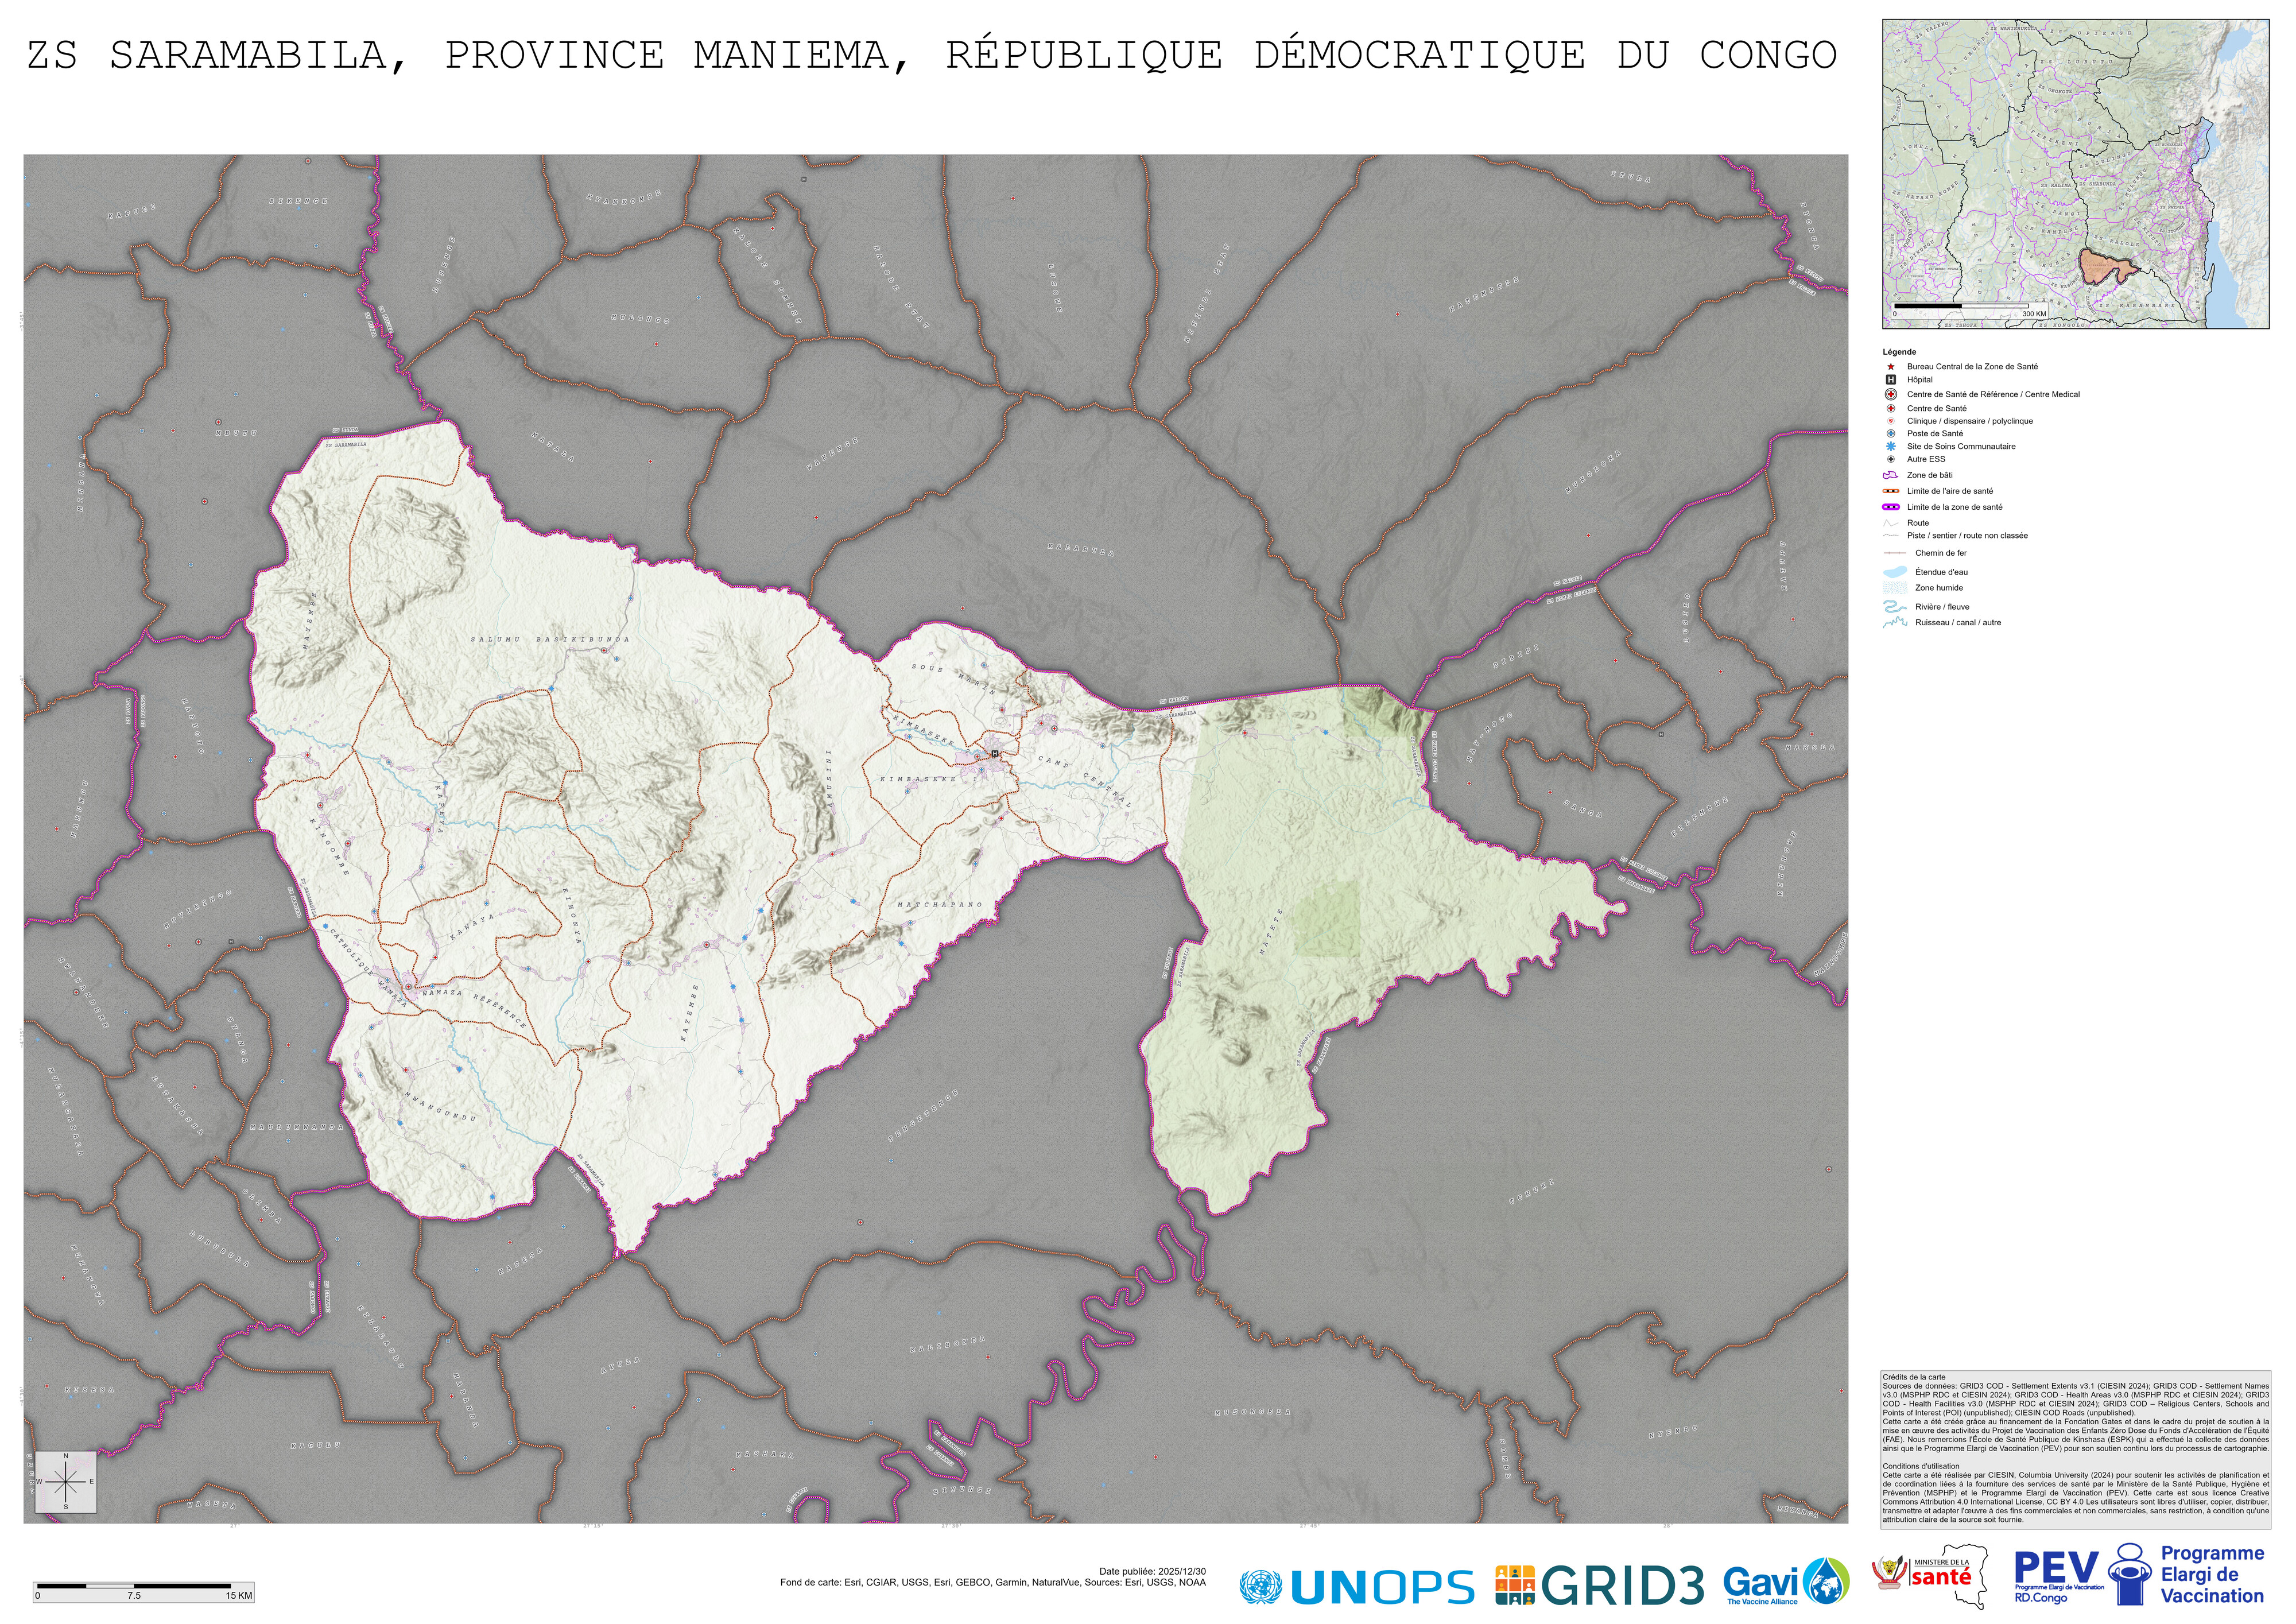Screen dimensions: 2296x1624
Task: Click the Zone humide dotted legend patch
Action: click(1895, 589)
